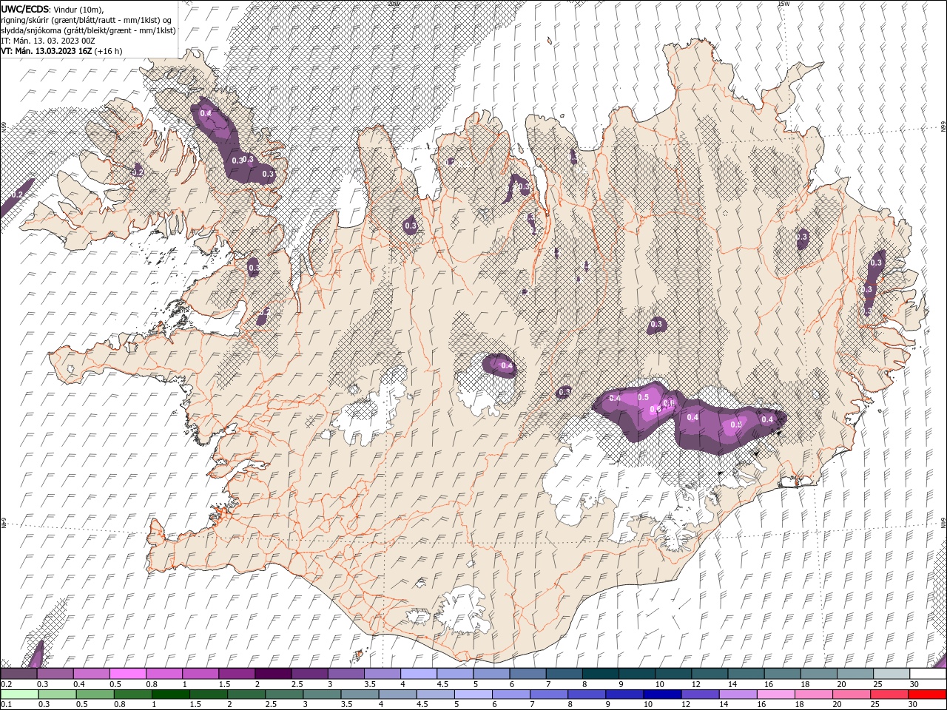This screenshot has height=710, width=947.
Task: Click the 'VT: Mán. 13.03.2023 16Z (+16 h)' text
Action: pyautogui.click(x=62, y=51)
